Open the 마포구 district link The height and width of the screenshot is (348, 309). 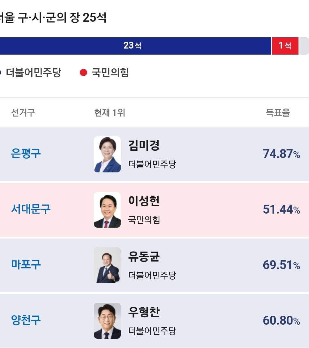click(x=26, y=265)
